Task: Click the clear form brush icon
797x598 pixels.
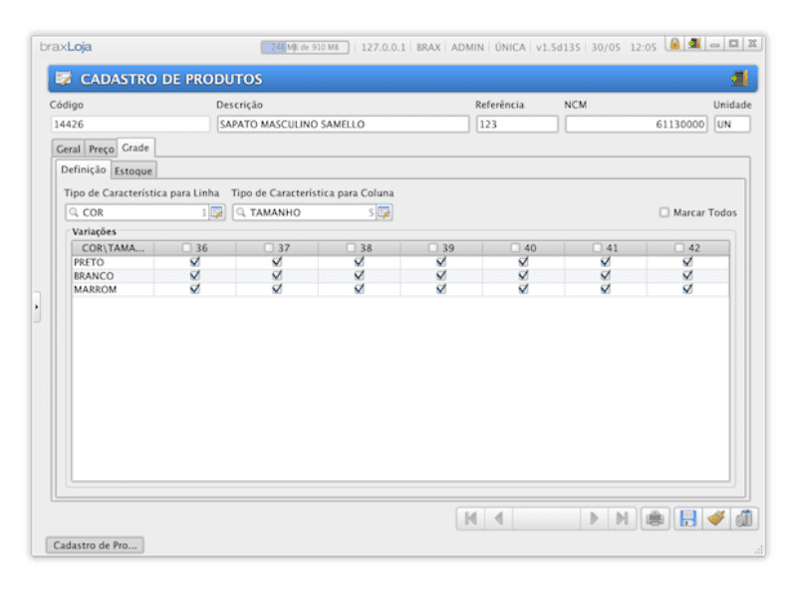Action: pos(716,518)
